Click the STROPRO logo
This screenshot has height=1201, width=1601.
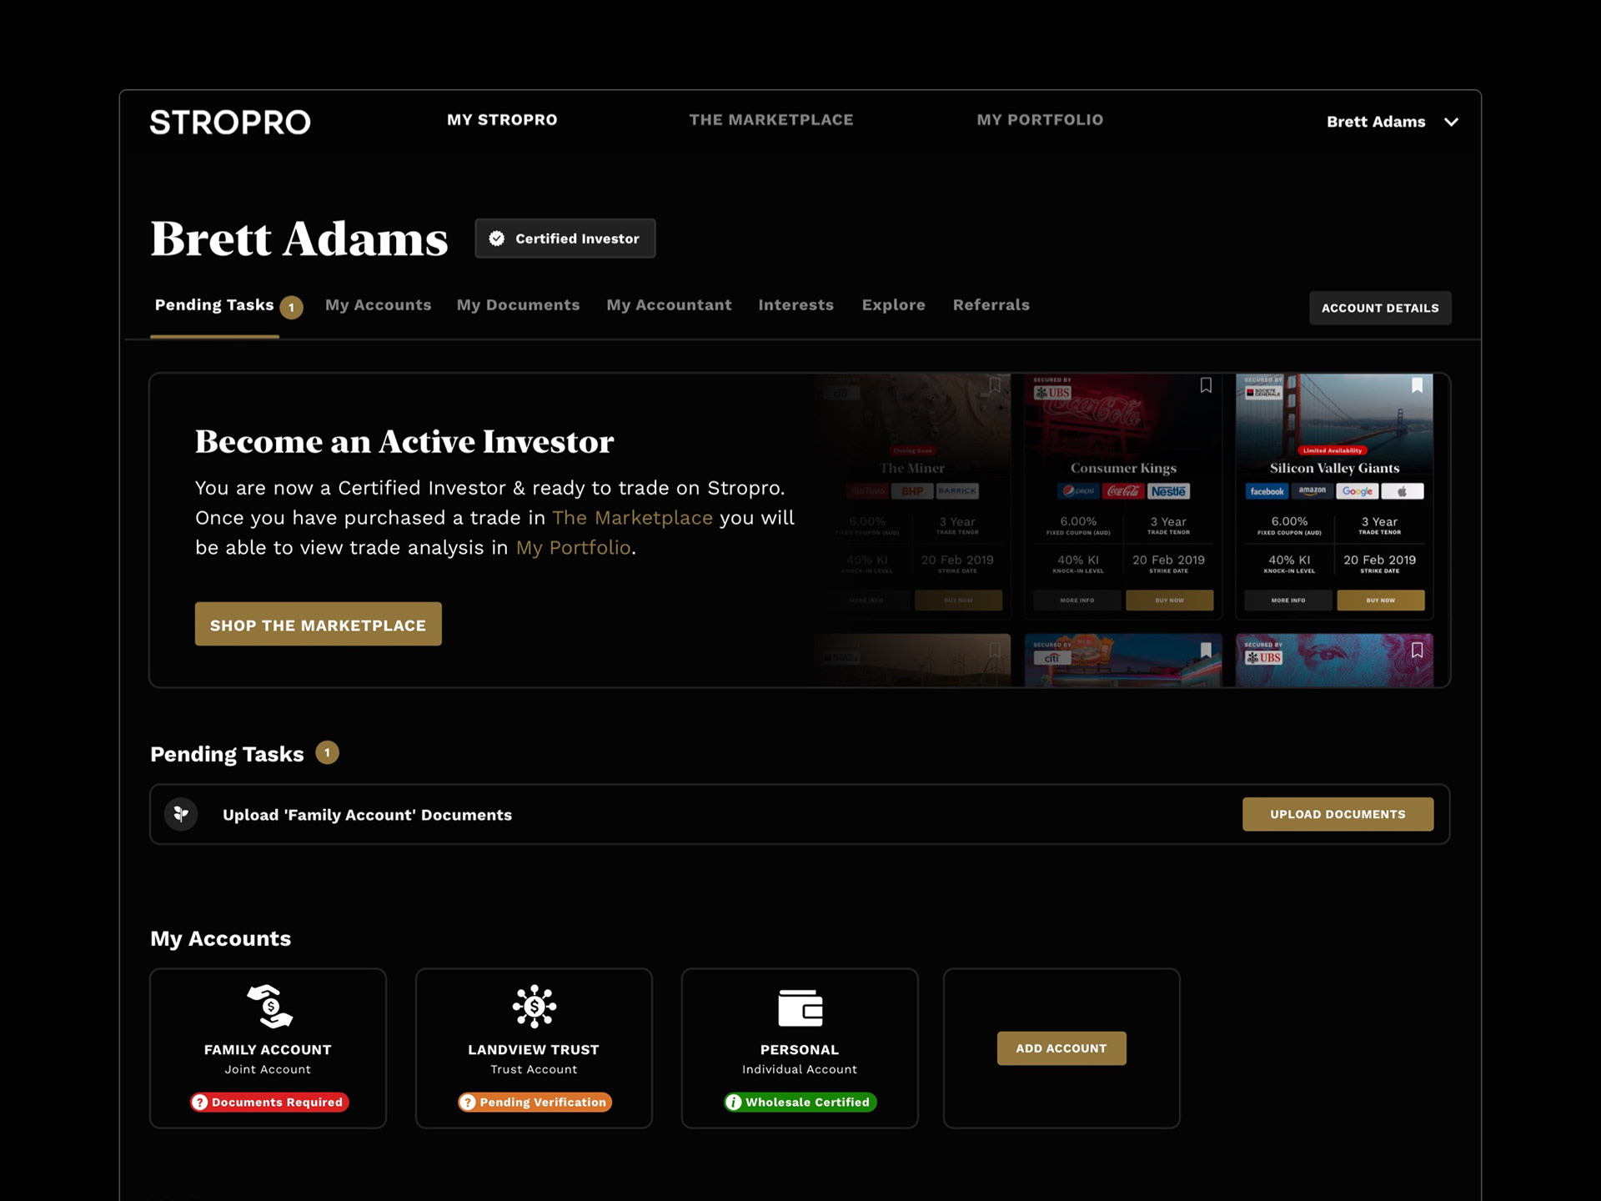[230, 123]
